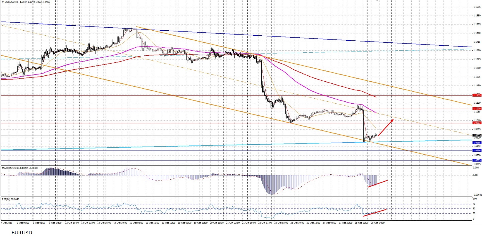The width and height of the screenshot is (482, 246).
Task: Select the blue 1.0895 price level tag
Action: pyautogui.click(x=477, y=143)
